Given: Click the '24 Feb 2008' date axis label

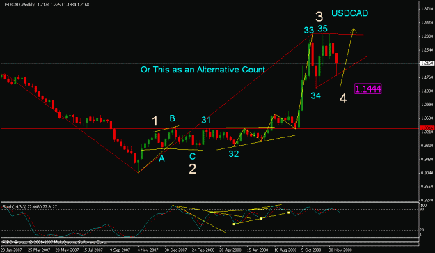Looking at the screenshot, I should tap(203, 250).
